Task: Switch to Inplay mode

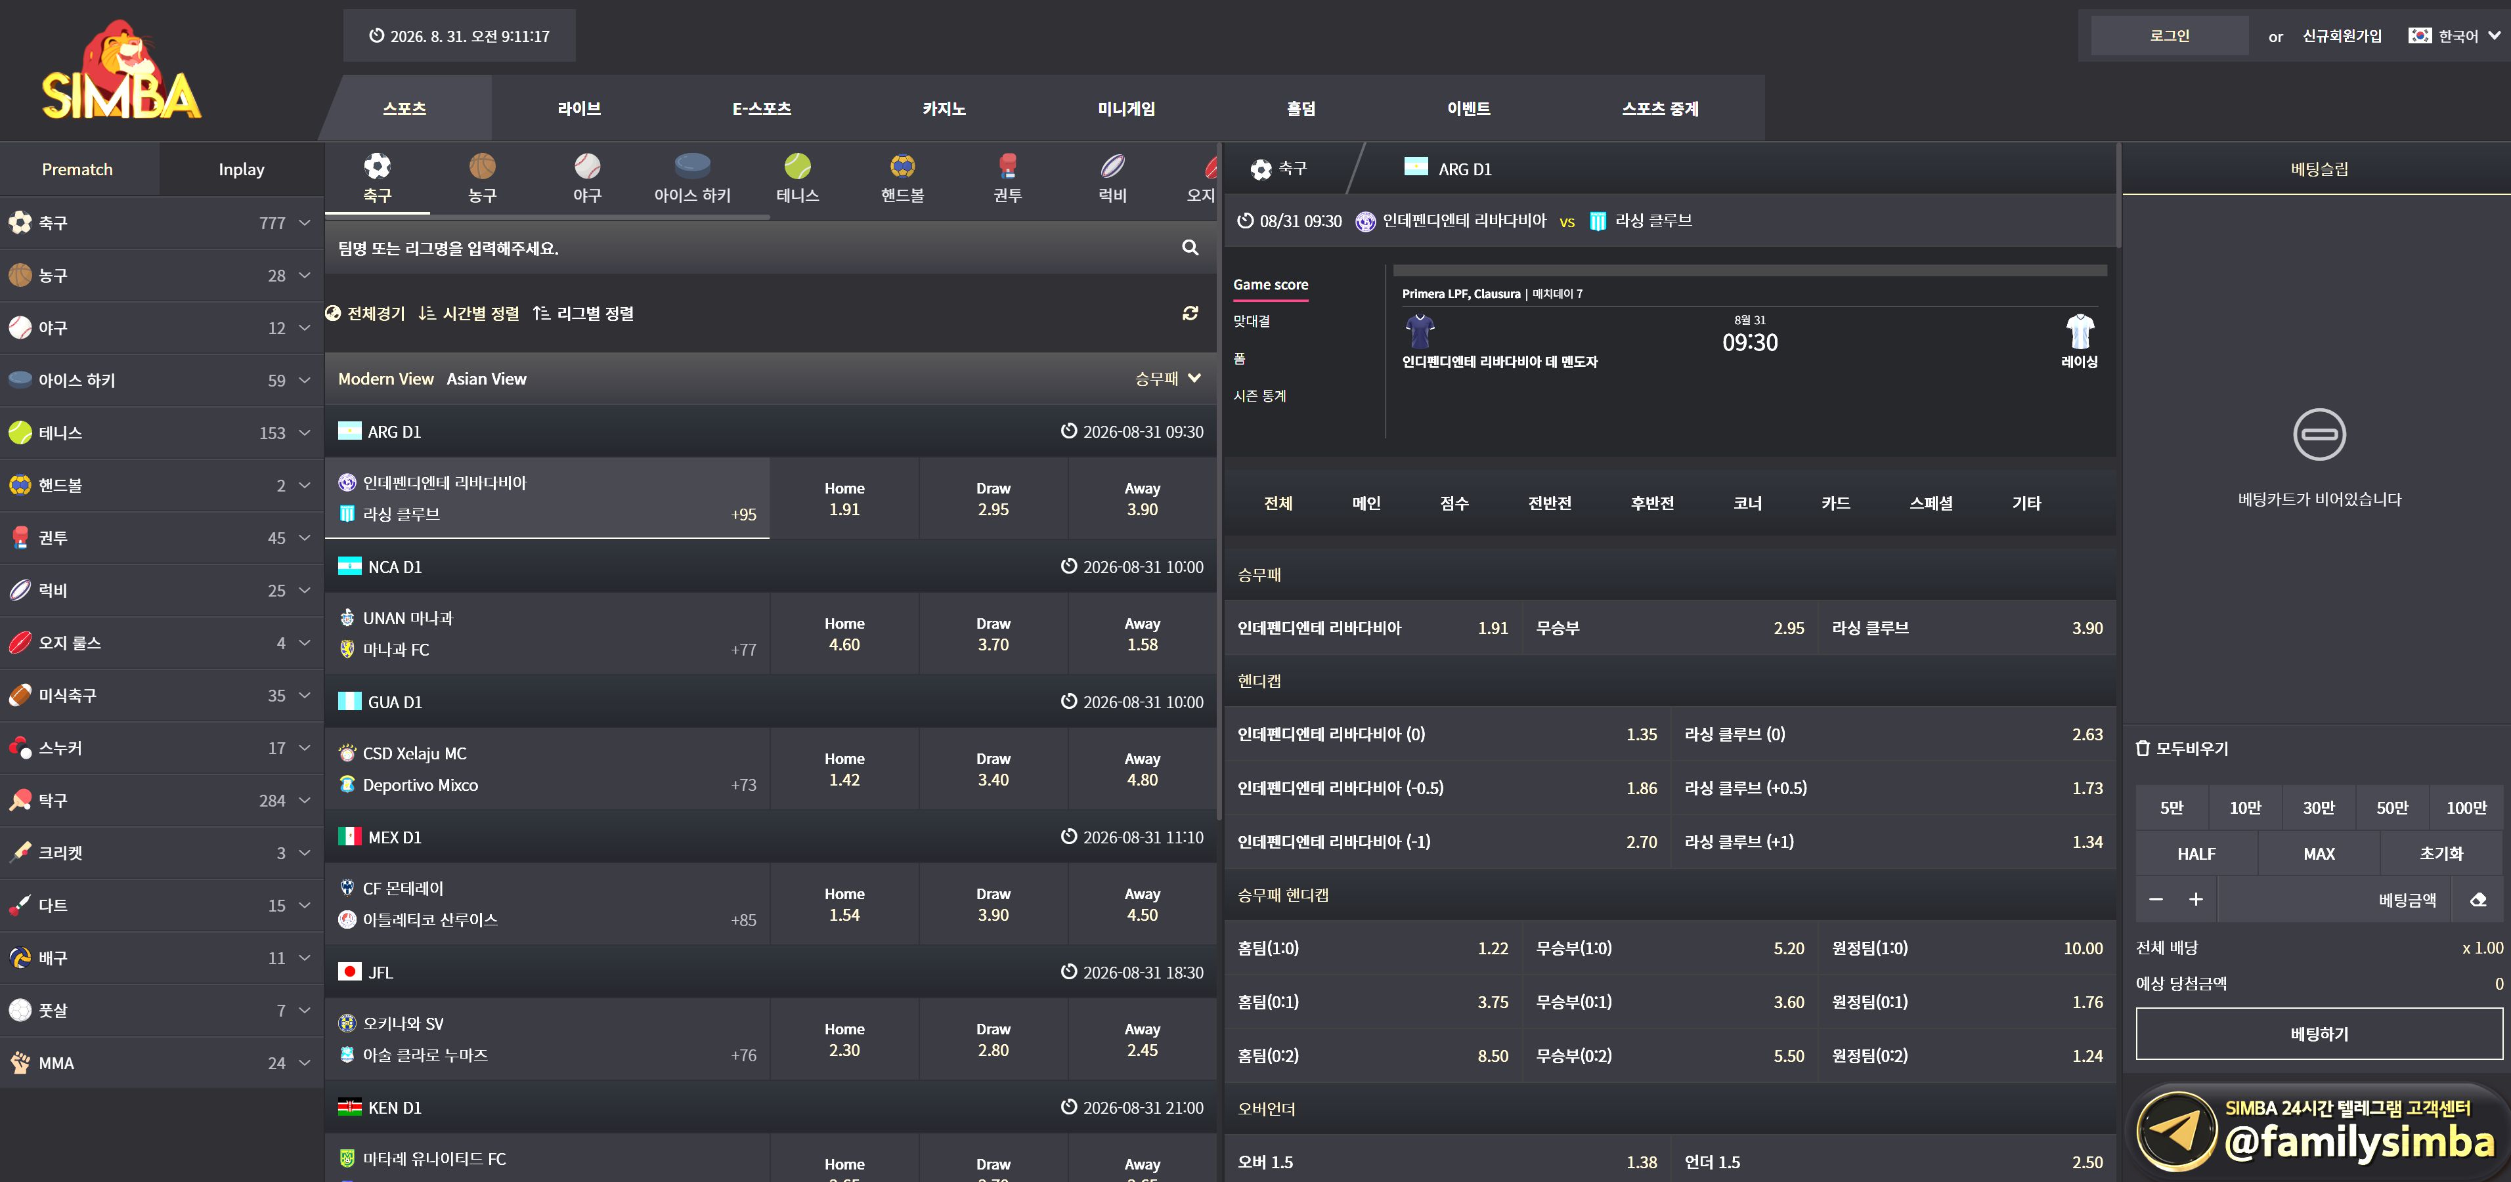Action: point(241,169)
